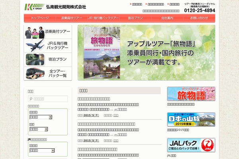Viewport: 239px width, 159px height.
Task: Click the JALパック banner with crane logo
Action: coord(191,145)
